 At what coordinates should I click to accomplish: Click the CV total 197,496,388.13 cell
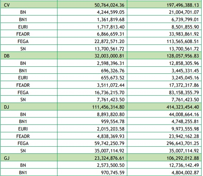(x=165, y=5)
